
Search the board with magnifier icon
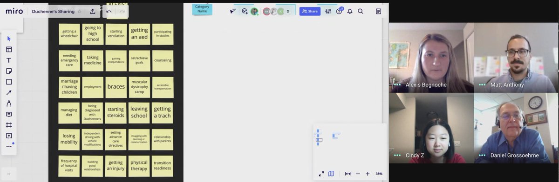361,11
